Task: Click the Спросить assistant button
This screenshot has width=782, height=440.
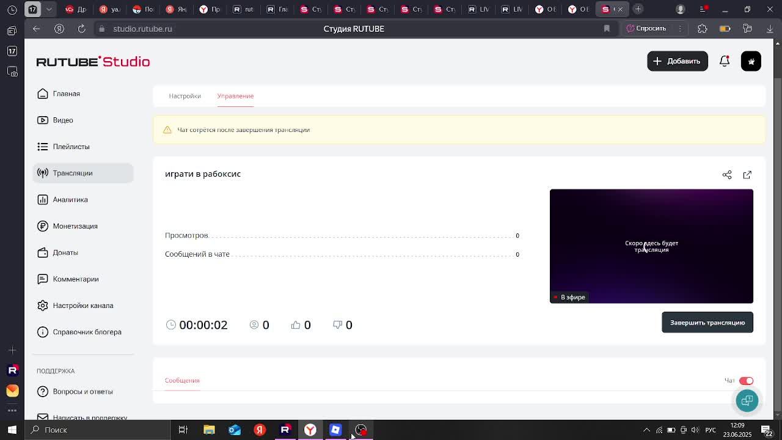Action: click(646, 28)
